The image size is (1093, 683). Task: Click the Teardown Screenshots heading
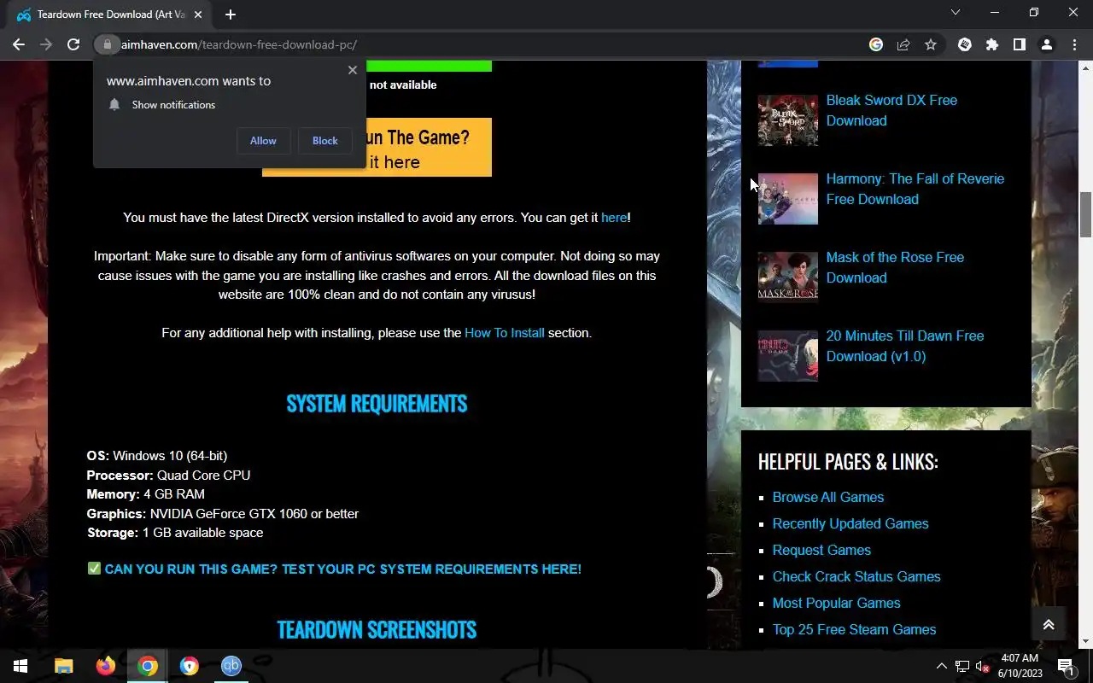coord(377,630)
